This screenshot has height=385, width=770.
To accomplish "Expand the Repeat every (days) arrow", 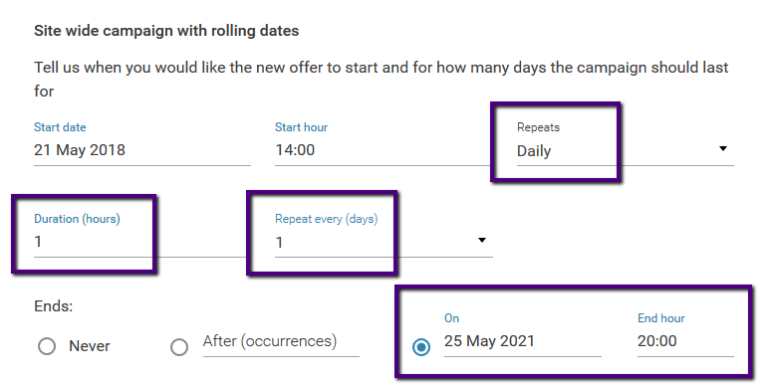I will (x=482, y=241).
